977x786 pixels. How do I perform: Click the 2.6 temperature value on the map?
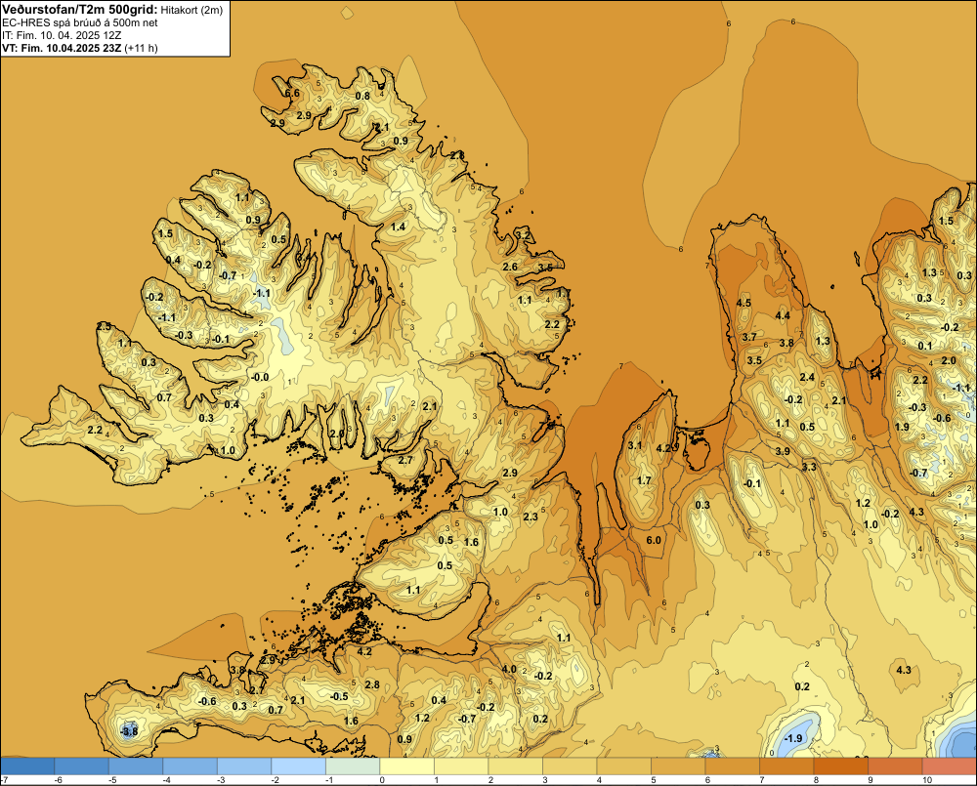[x=510, y=268]
